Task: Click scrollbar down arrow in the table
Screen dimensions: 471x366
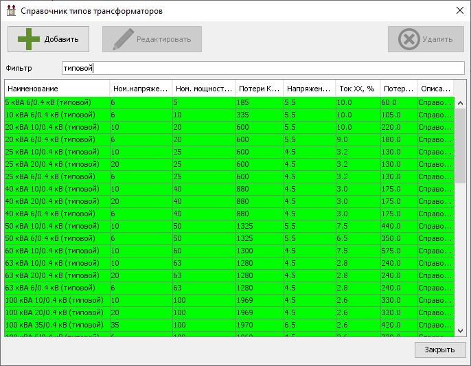Action: click(460, 330)
